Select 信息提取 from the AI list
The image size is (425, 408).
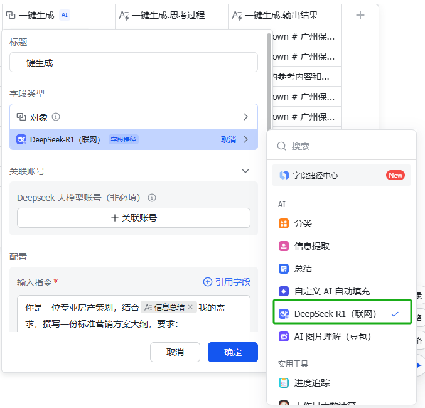(342, 246)
